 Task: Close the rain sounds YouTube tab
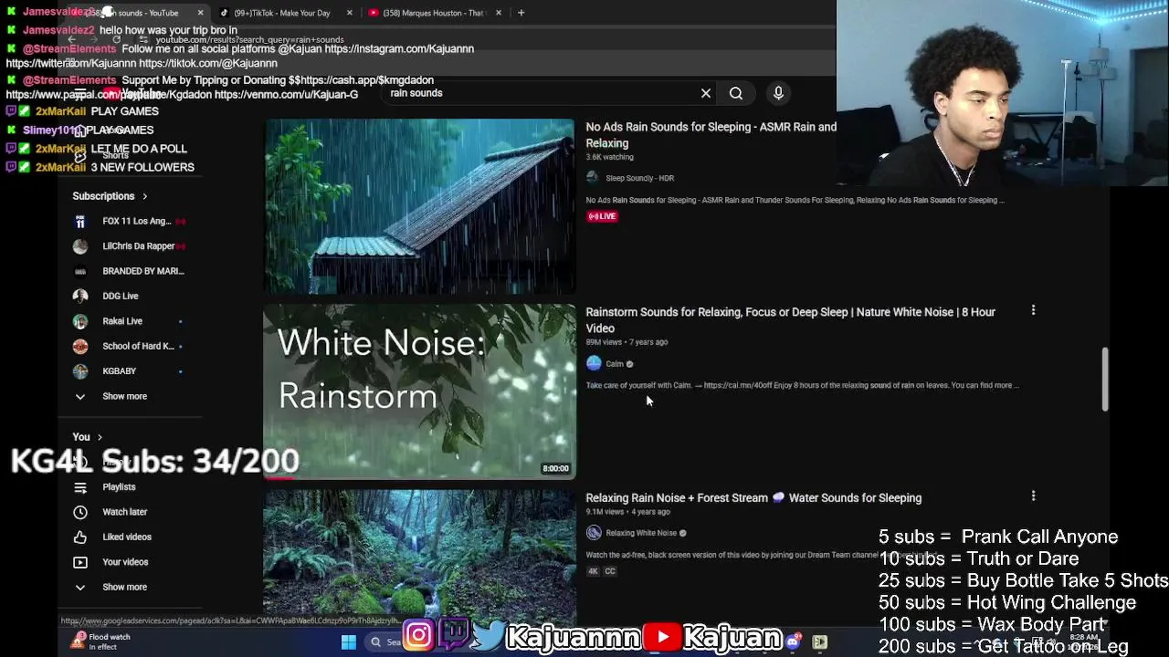[x=200, y=13]
